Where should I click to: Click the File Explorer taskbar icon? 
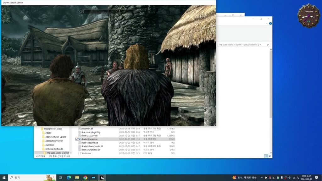(77, 178)
